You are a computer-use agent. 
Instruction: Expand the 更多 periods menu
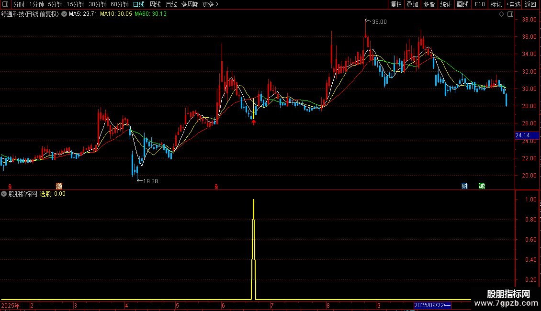point(210,4)
